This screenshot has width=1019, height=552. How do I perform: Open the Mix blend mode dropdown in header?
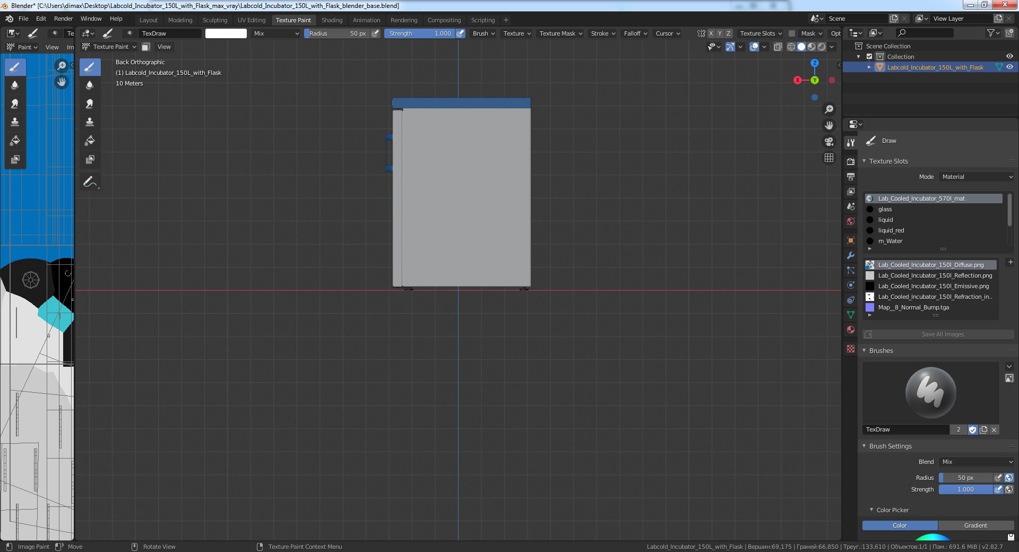(x=276, y=33)
